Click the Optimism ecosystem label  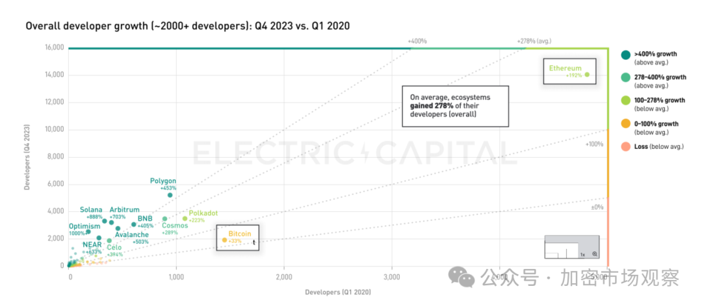pos(84,226)
